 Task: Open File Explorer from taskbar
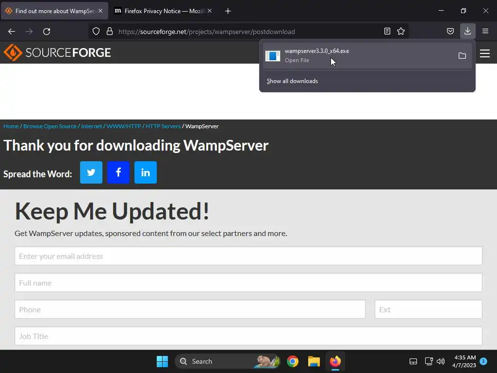[x=314, y=361]
